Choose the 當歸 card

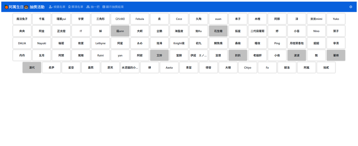(179, 56)
